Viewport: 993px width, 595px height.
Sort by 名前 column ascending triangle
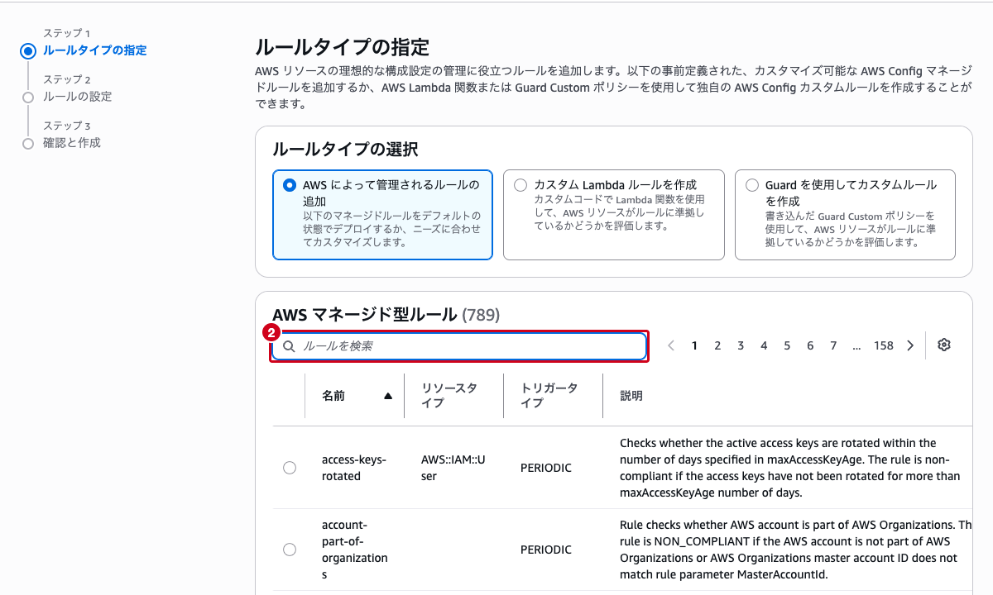[x=388, y=396]
